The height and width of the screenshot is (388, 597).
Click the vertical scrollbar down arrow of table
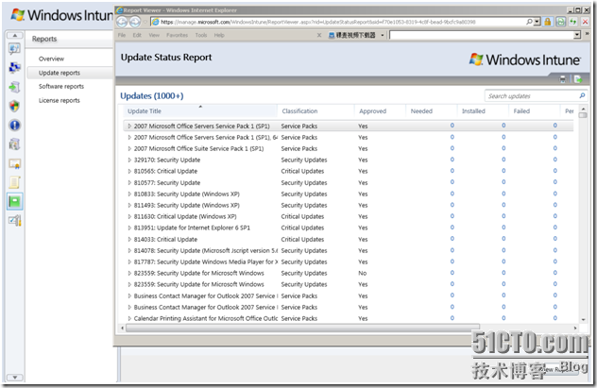coord(583,319)
